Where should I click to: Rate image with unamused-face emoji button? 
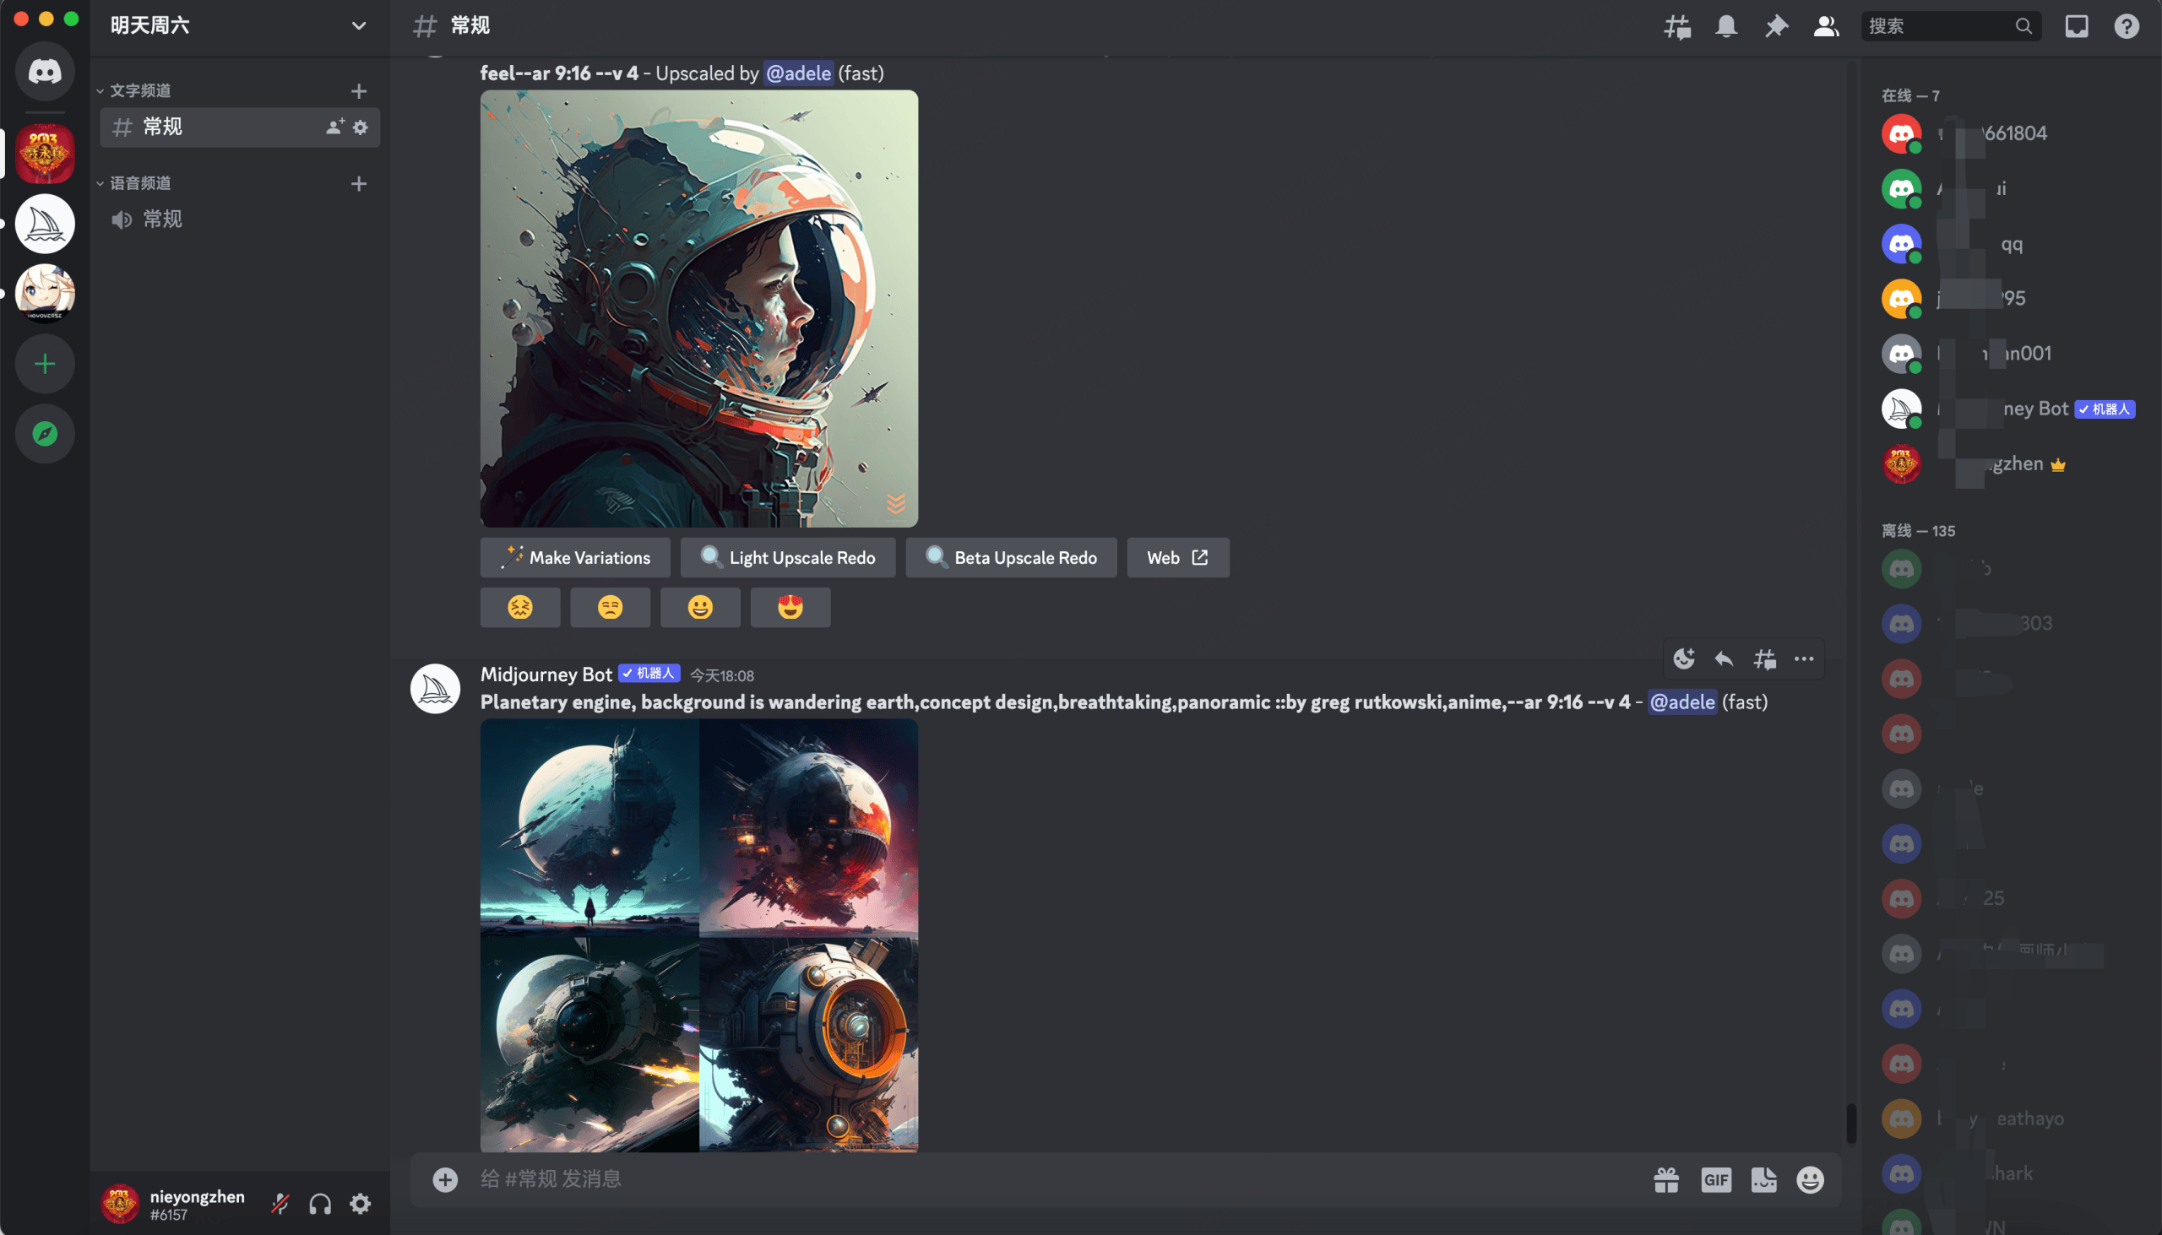[610, 607]
